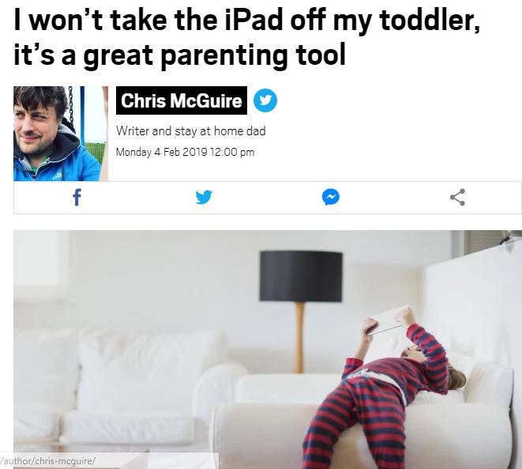Open the main article photo
The height and width of the screenshot is (469, 522).
[268, 350]
